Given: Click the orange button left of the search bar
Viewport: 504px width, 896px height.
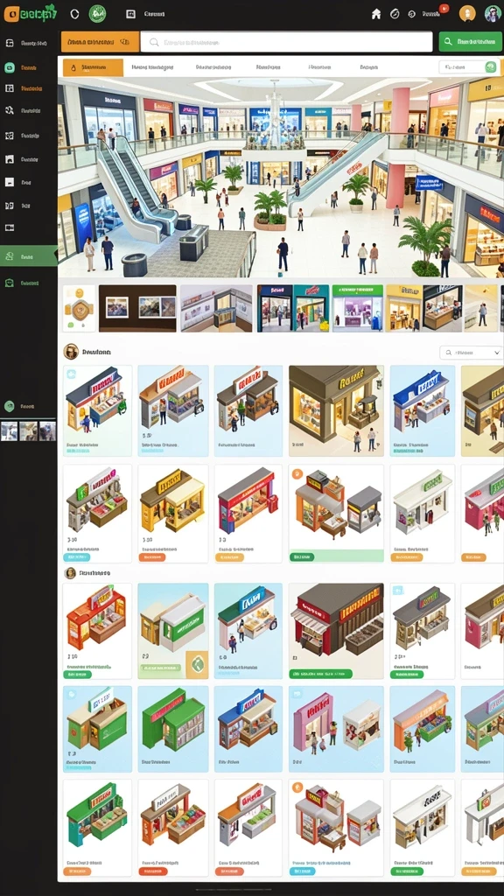Looking at the screenshot, I should click(100, 42).
